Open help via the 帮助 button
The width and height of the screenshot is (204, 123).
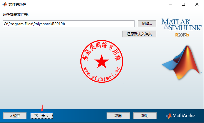[x=145, y=116]
